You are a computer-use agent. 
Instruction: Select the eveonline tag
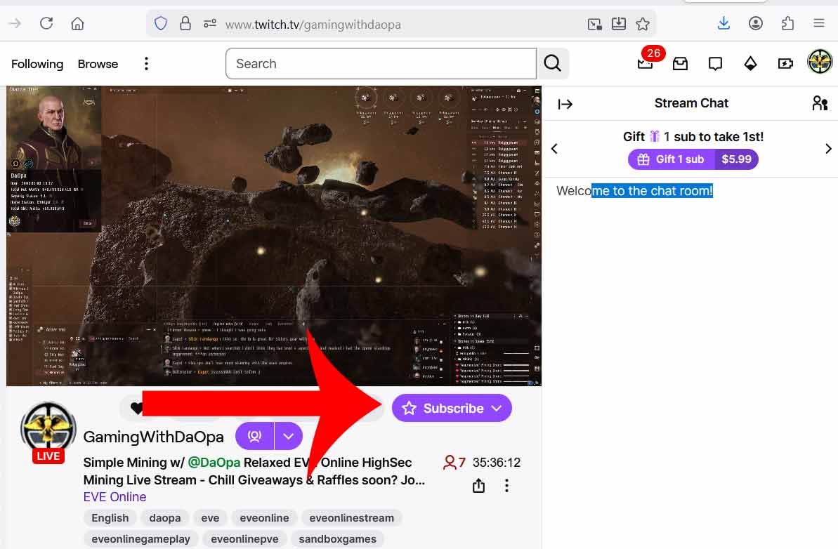(265, 518)
